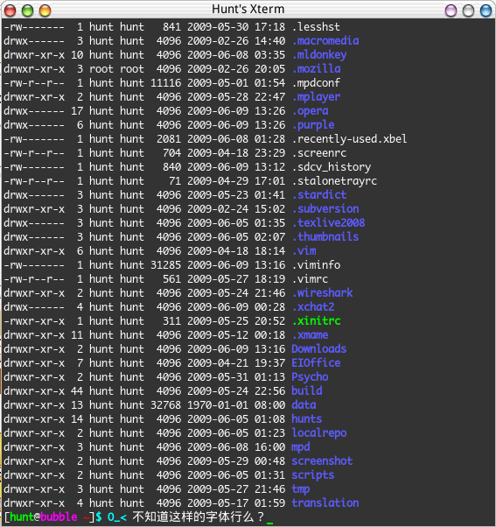Select the Downloads directory entry

tap(318, 349)
